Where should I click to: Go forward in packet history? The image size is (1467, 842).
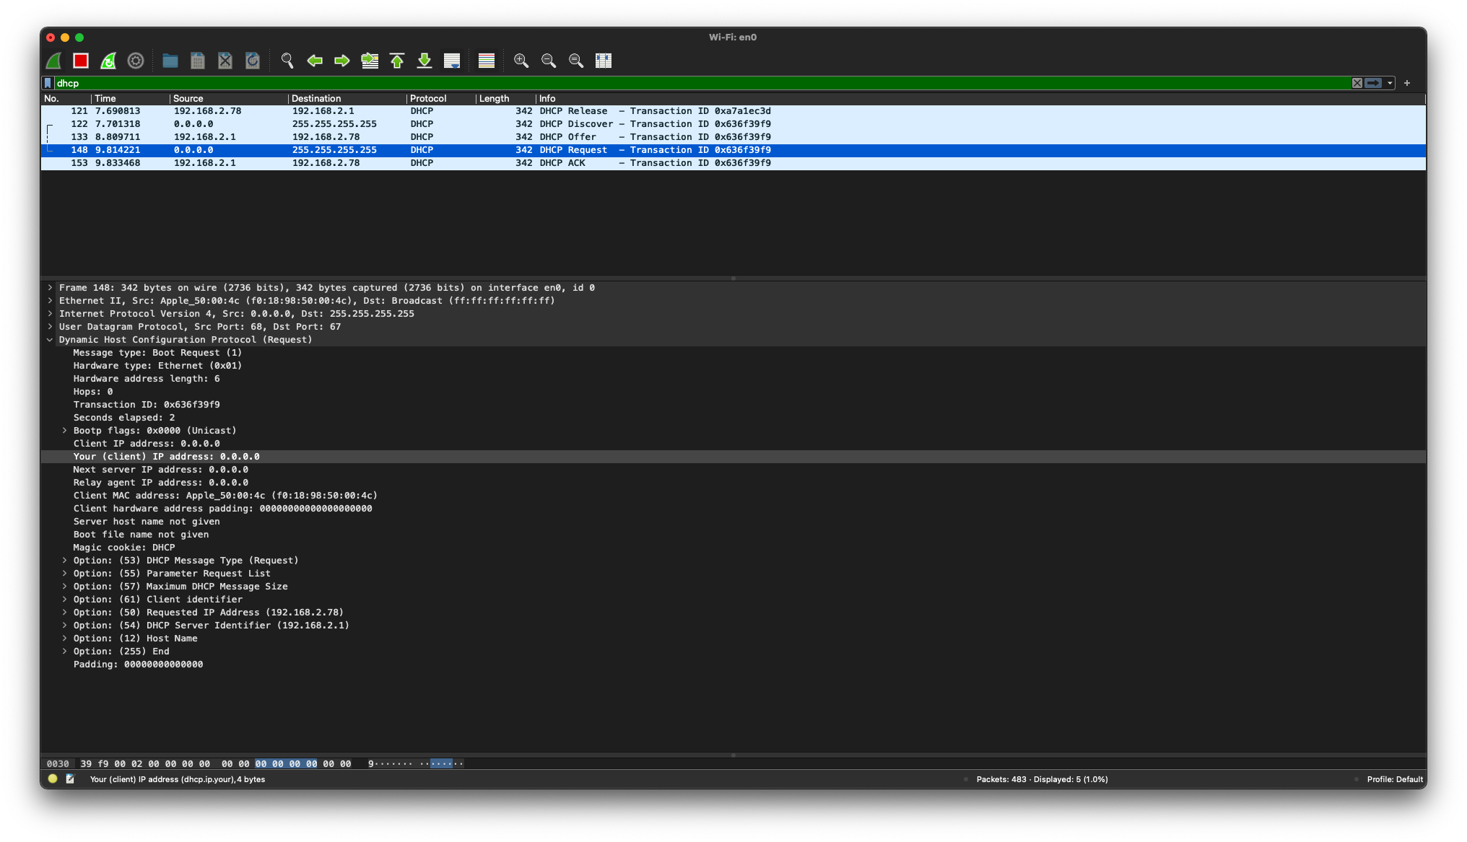(342, 61)
